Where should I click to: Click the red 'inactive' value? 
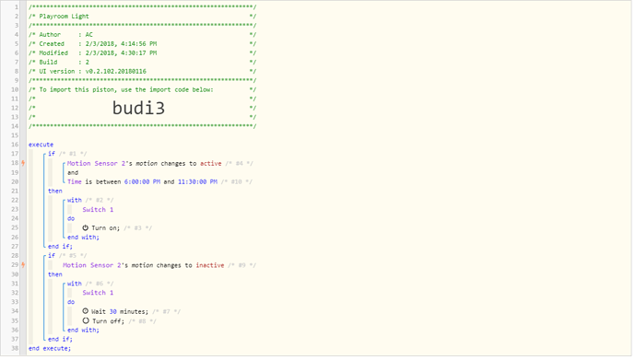[210, 265]
